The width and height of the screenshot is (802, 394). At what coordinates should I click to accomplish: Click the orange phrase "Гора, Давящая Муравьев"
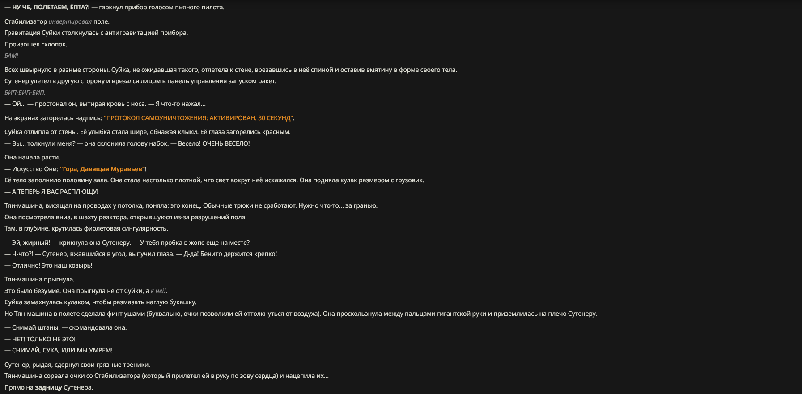pyautogui.click(x=102, y=169)
